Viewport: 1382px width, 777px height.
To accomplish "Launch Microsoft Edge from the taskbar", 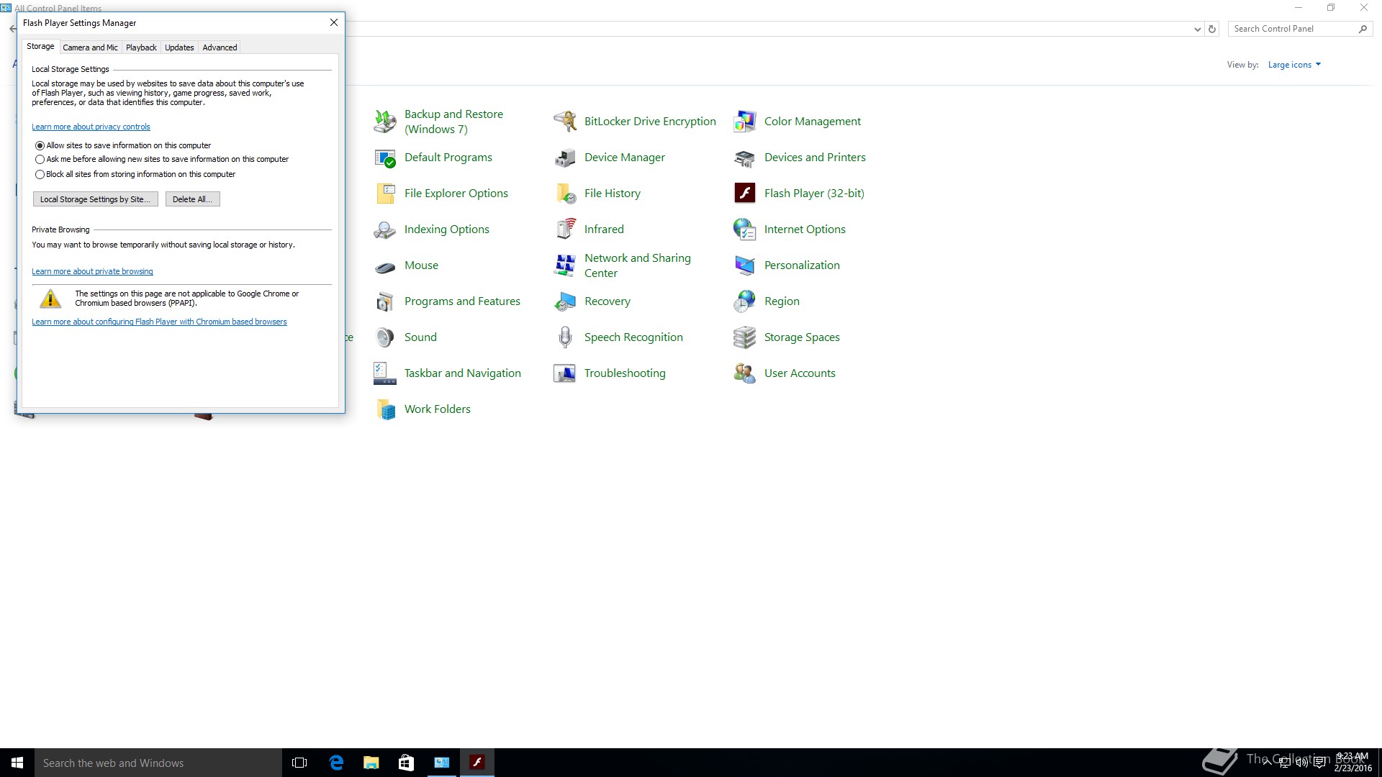I will (335, 763).
